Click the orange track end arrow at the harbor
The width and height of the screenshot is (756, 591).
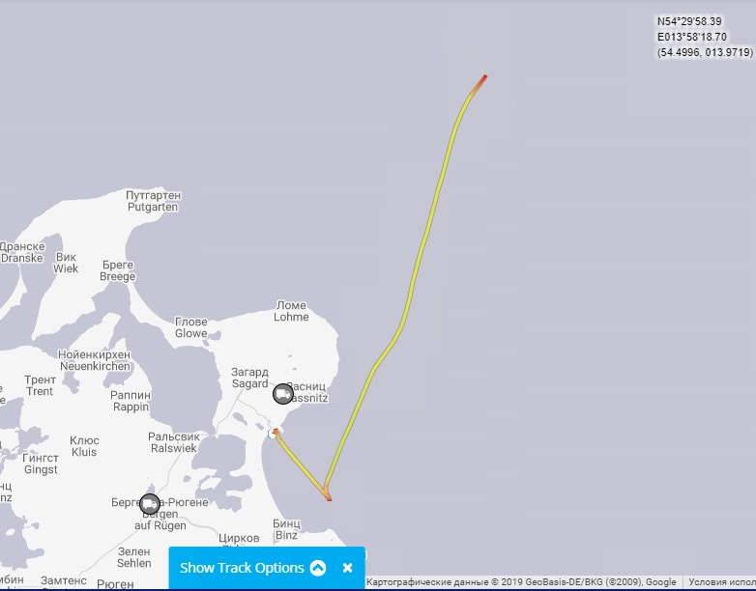tap(276, 432)
